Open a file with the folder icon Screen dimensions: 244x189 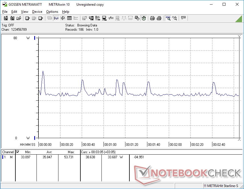point(19,18)
